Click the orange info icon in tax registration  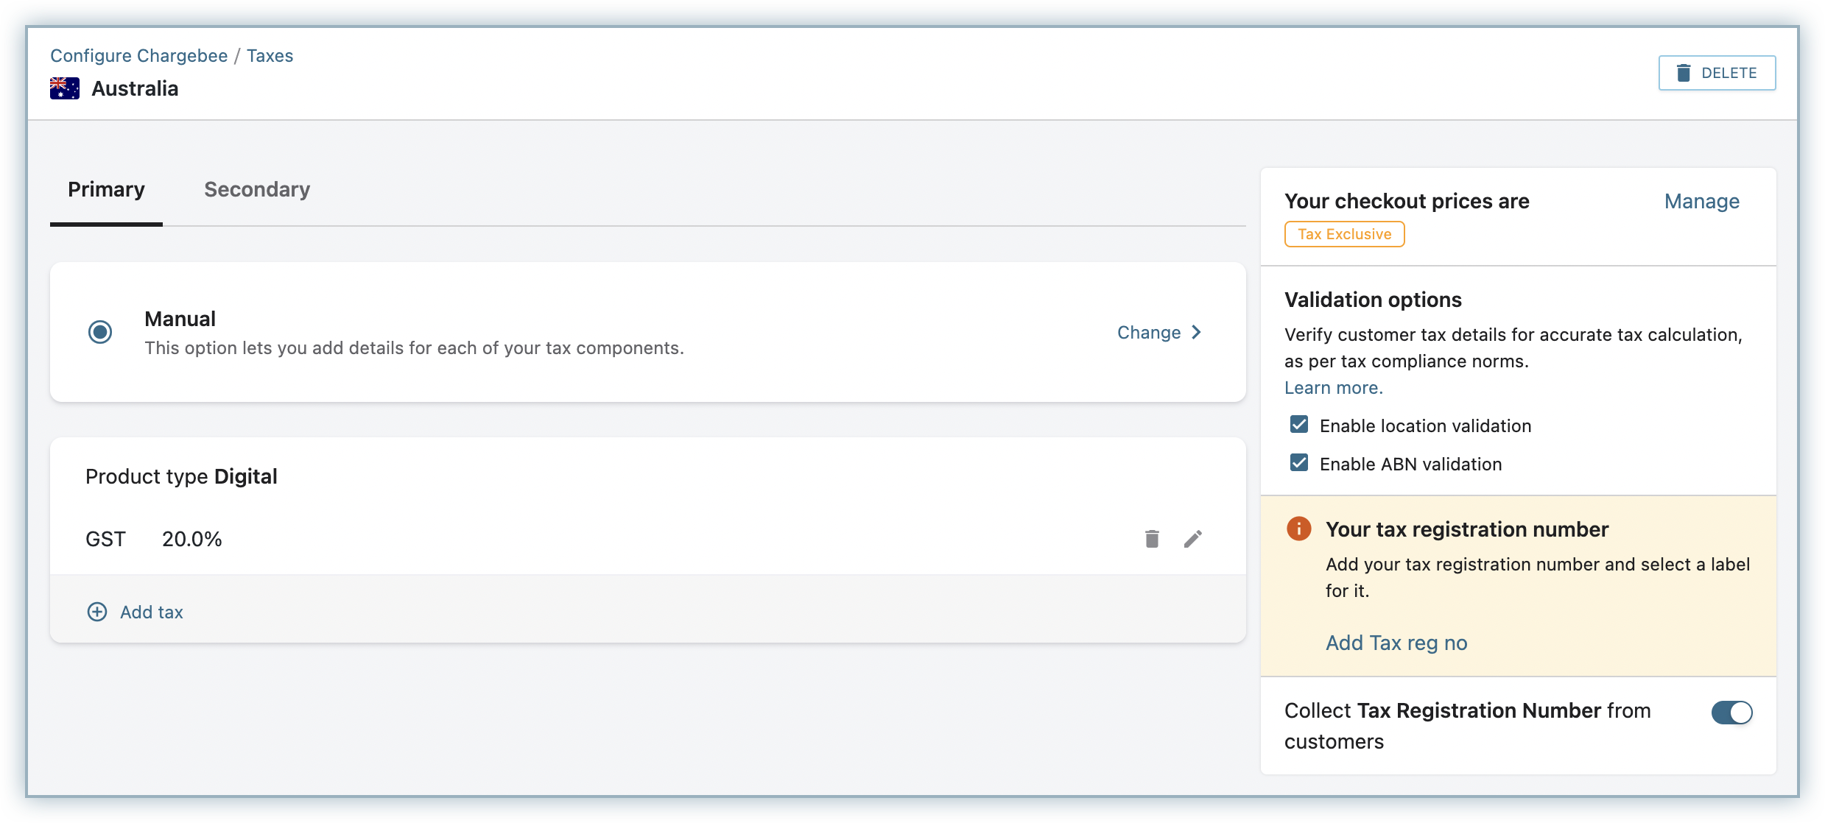coord(1298,529)
